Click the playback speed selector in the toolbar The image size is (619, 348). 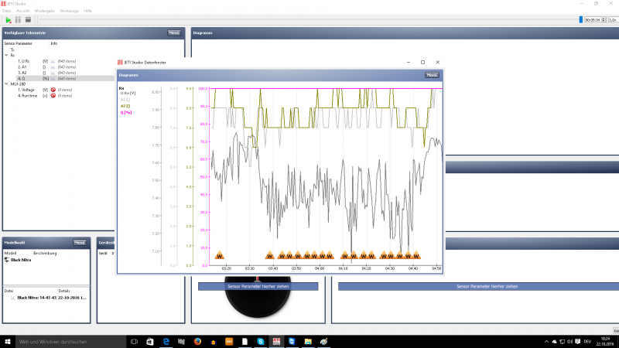pyautogui.click(x=613, y=20)
